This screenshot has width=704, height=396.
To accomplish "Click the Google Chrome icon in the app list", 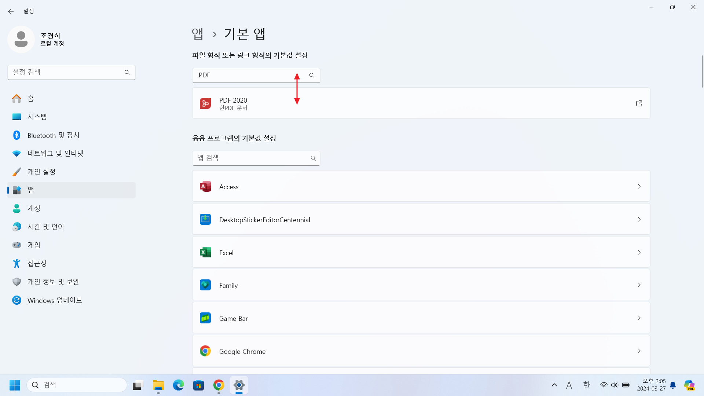I will (x=205, y=351).
